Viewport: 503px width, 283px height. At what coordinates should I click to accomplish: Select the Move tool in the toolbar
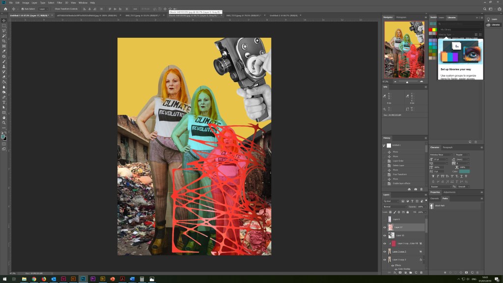pos(4,20)
